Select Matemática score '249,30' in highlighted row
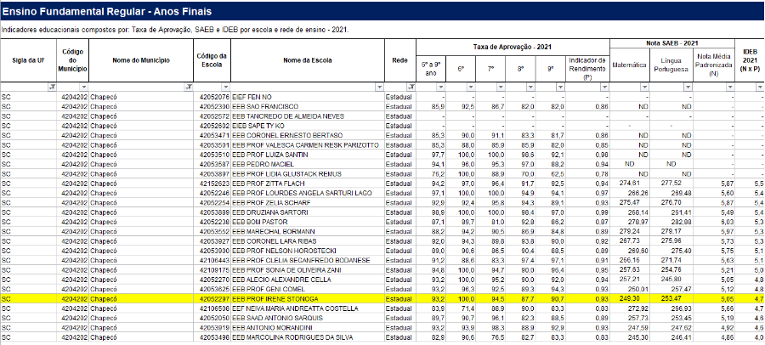Viewport: 765px width, 345px height. 630,298
